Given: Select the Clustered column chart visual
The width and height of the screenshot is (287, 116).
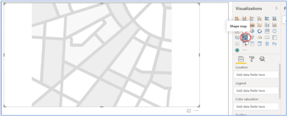Looking at the screenshot, I should (259, 18).
